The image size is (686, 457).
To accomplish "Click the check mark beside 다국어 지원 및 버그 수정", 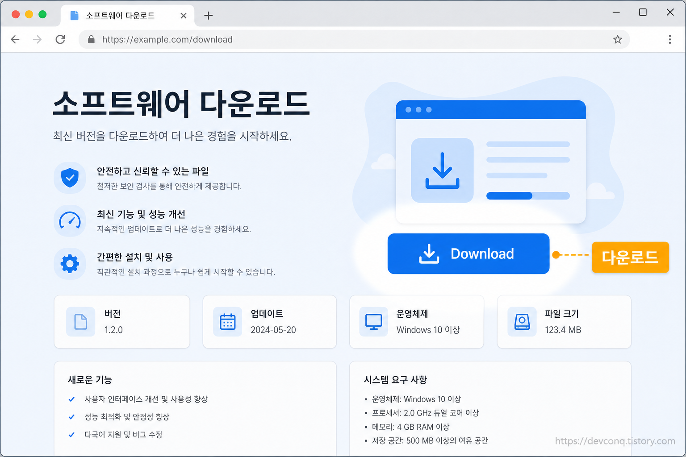I will pyautogui.click(x=71, y=435).
